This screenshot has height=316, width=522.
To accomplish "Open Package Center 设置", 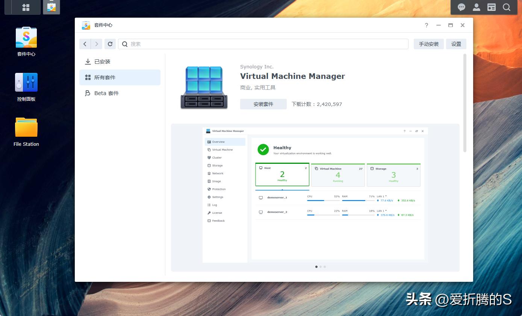I will [456, 44].
